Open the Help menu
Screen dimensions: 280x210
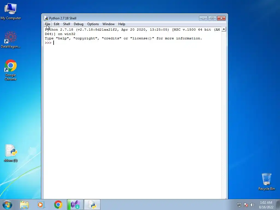point(122,24)
